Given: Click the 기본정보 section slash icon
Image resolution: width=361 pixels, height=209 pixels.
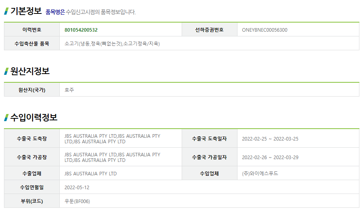Looking at the screenshot, I should click(6, 11).
